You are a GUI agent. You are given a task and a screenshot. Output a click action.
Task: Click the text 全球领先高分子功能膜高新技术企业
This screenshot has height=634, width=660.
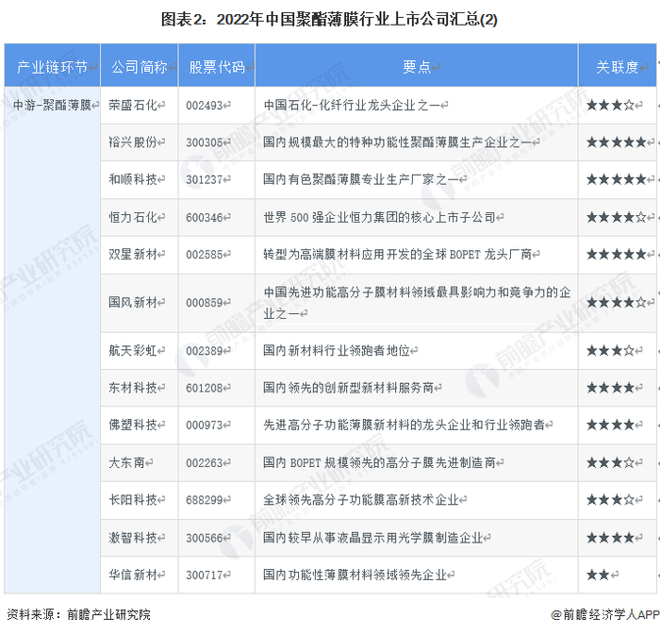coord(361,500)
